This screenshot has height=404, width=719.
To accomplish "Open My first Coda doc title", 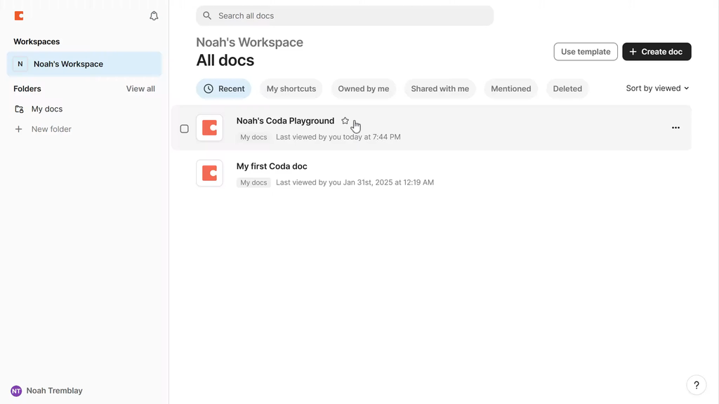I will coord(272,166).
